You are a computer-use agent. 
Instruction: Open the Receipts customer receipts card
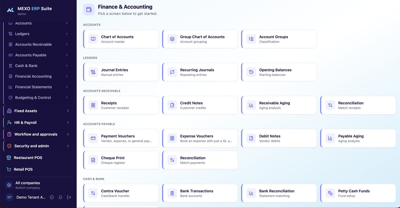click(x=121, y=105)
